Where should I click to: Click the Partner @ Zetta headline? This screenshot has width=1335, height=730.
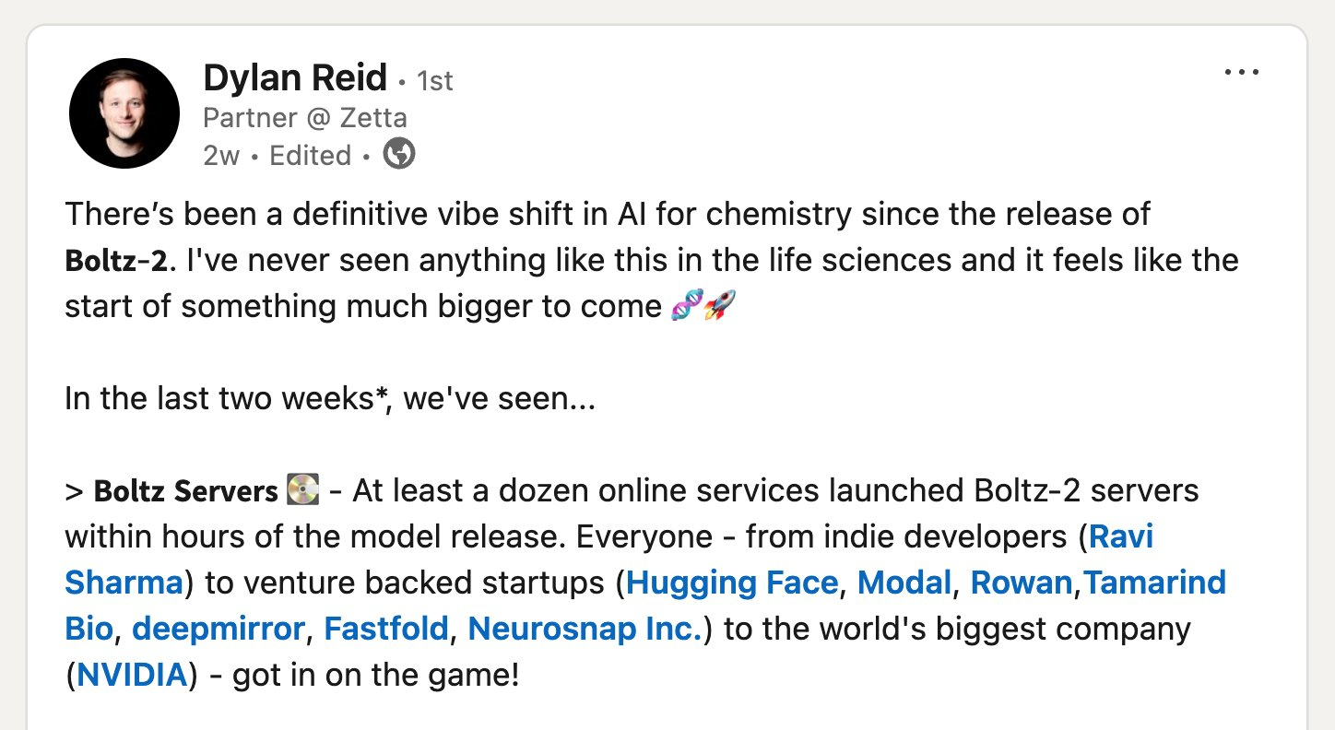pyautogui.click(x=304, y=118)
